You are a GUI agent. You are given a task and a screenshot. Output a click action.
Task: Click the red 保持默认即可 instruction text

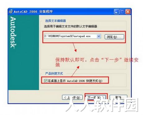(97, 62)
